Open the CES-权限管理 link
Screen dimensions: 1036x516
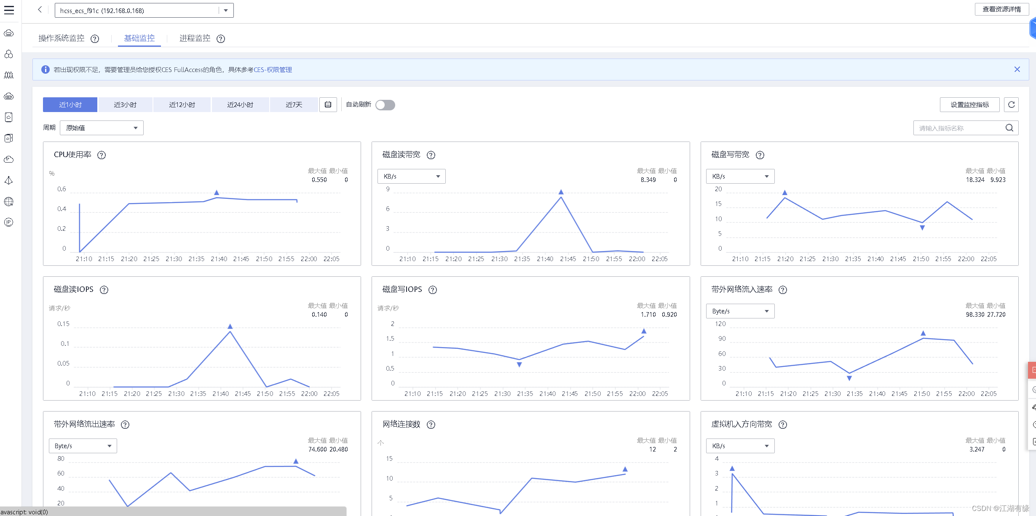point(273,70)
